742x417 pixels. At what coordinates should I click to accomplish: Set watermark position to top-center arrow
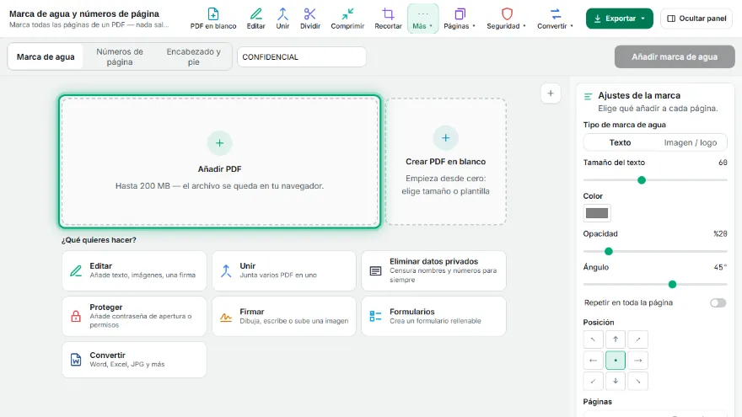(616, 339)
